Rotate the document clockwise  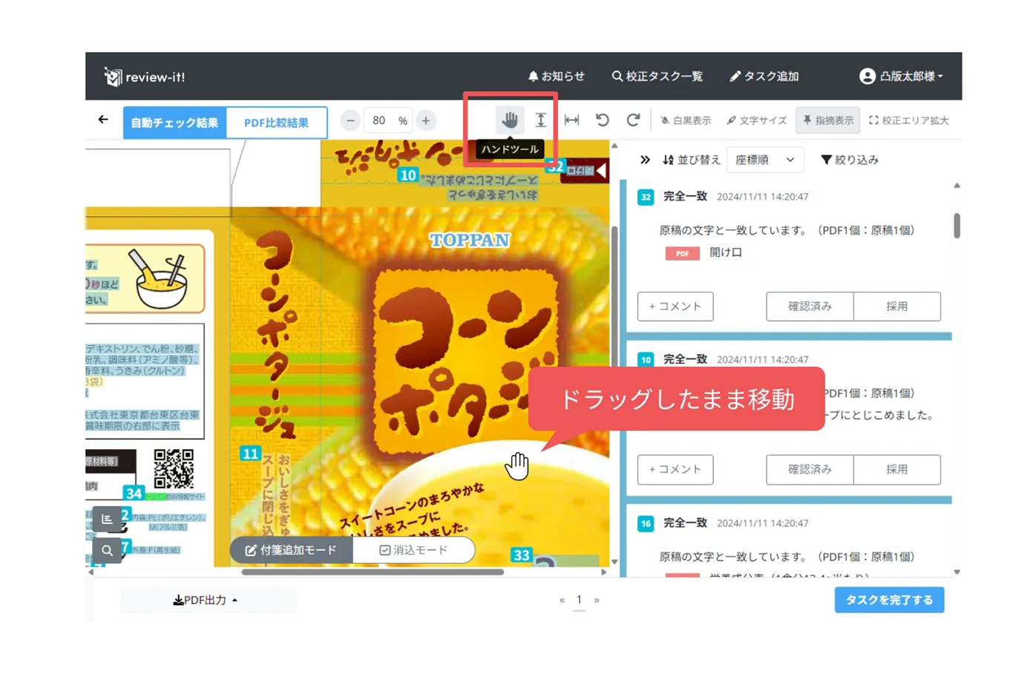click(x=633, y=120)
